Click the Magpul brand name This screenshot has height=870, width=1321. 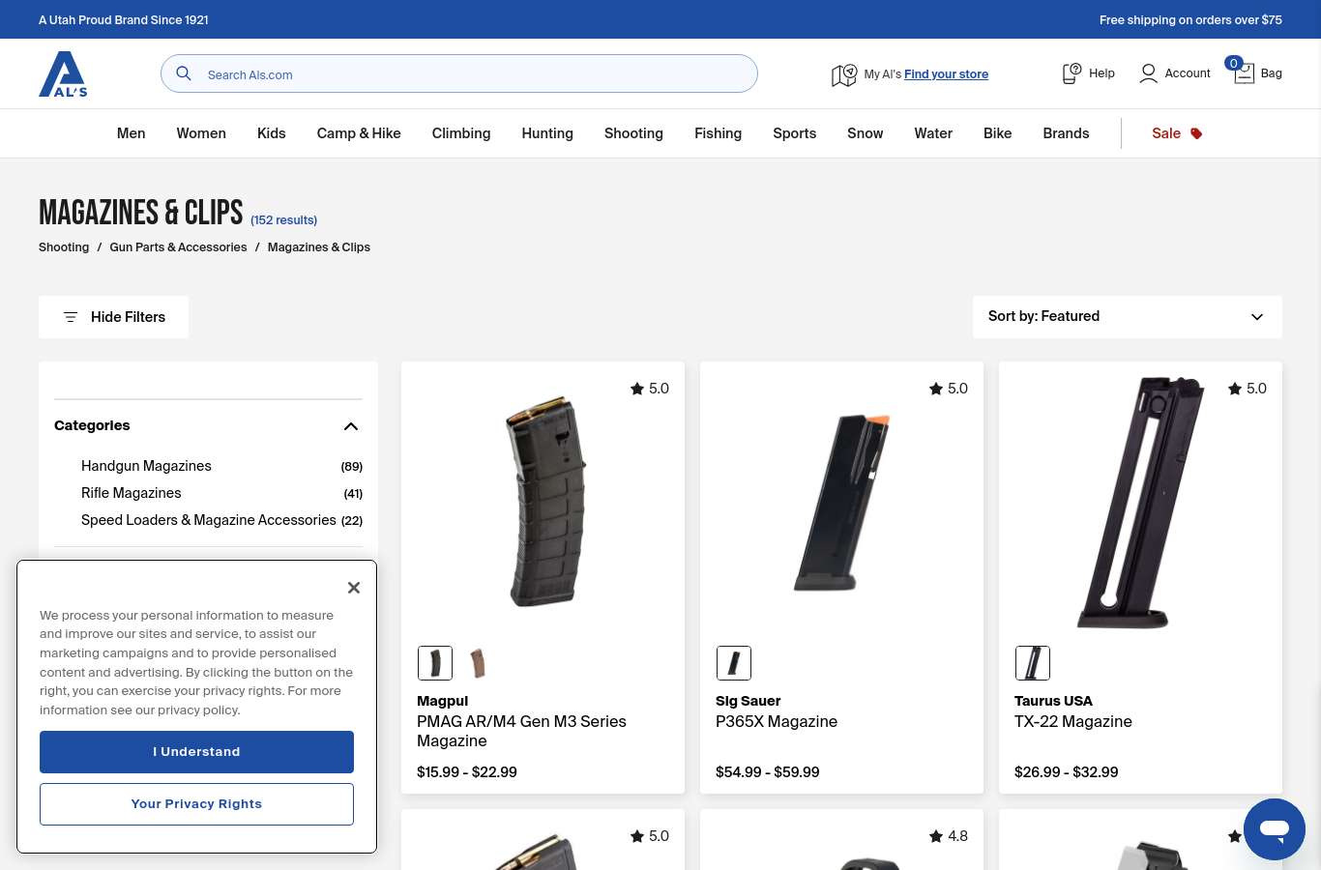(443, 701)
